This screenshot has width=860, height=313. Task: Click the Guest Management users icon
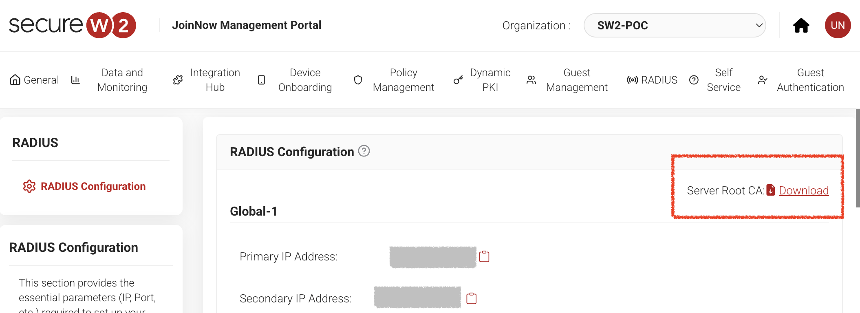(x=531, y=80)
